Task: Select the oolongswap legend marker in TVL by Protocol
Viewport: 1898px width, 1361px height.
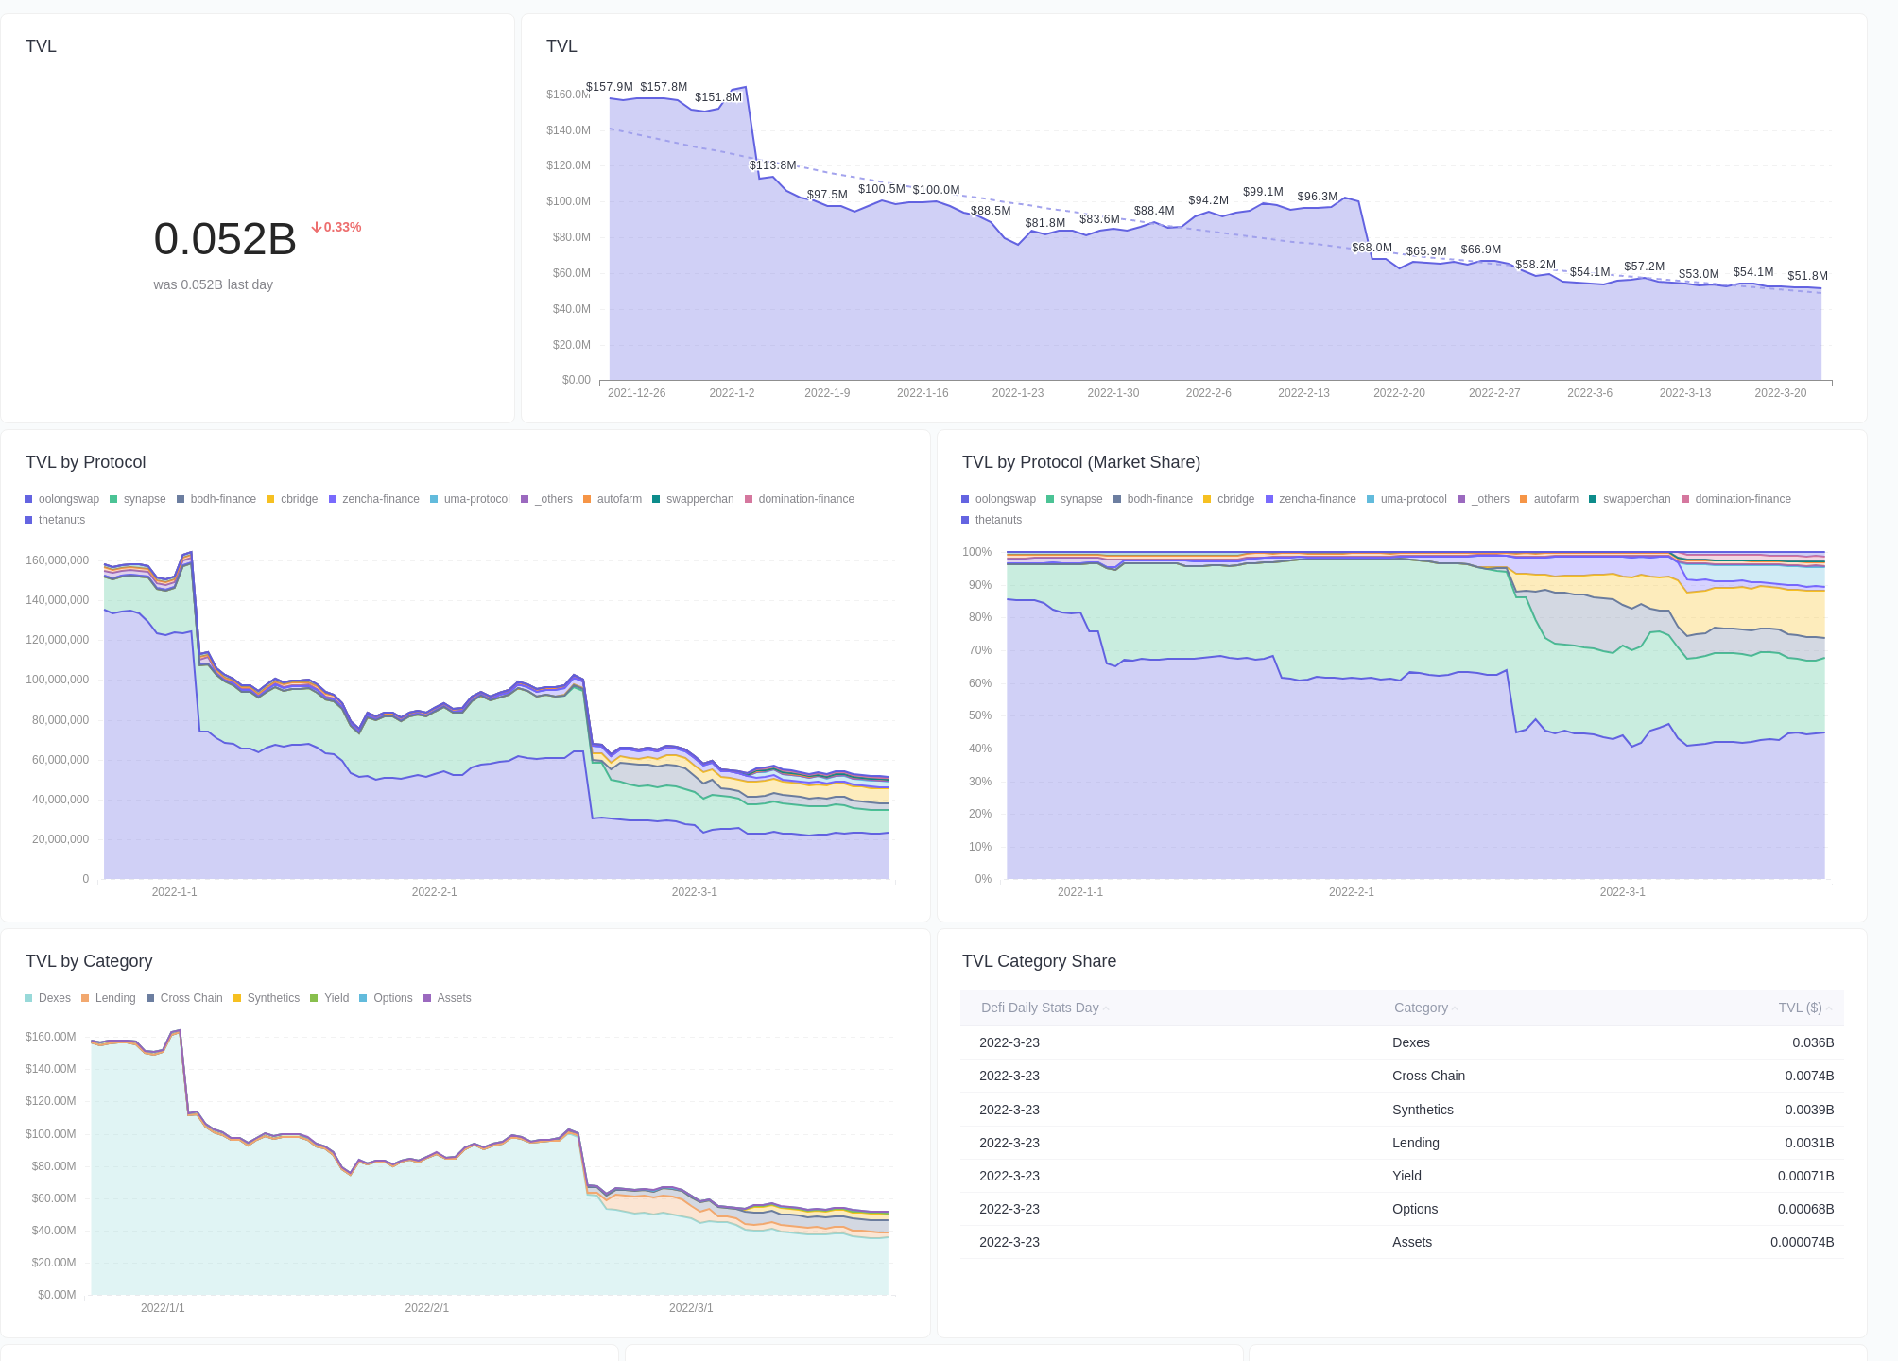Action: click(x=28, y=498)
